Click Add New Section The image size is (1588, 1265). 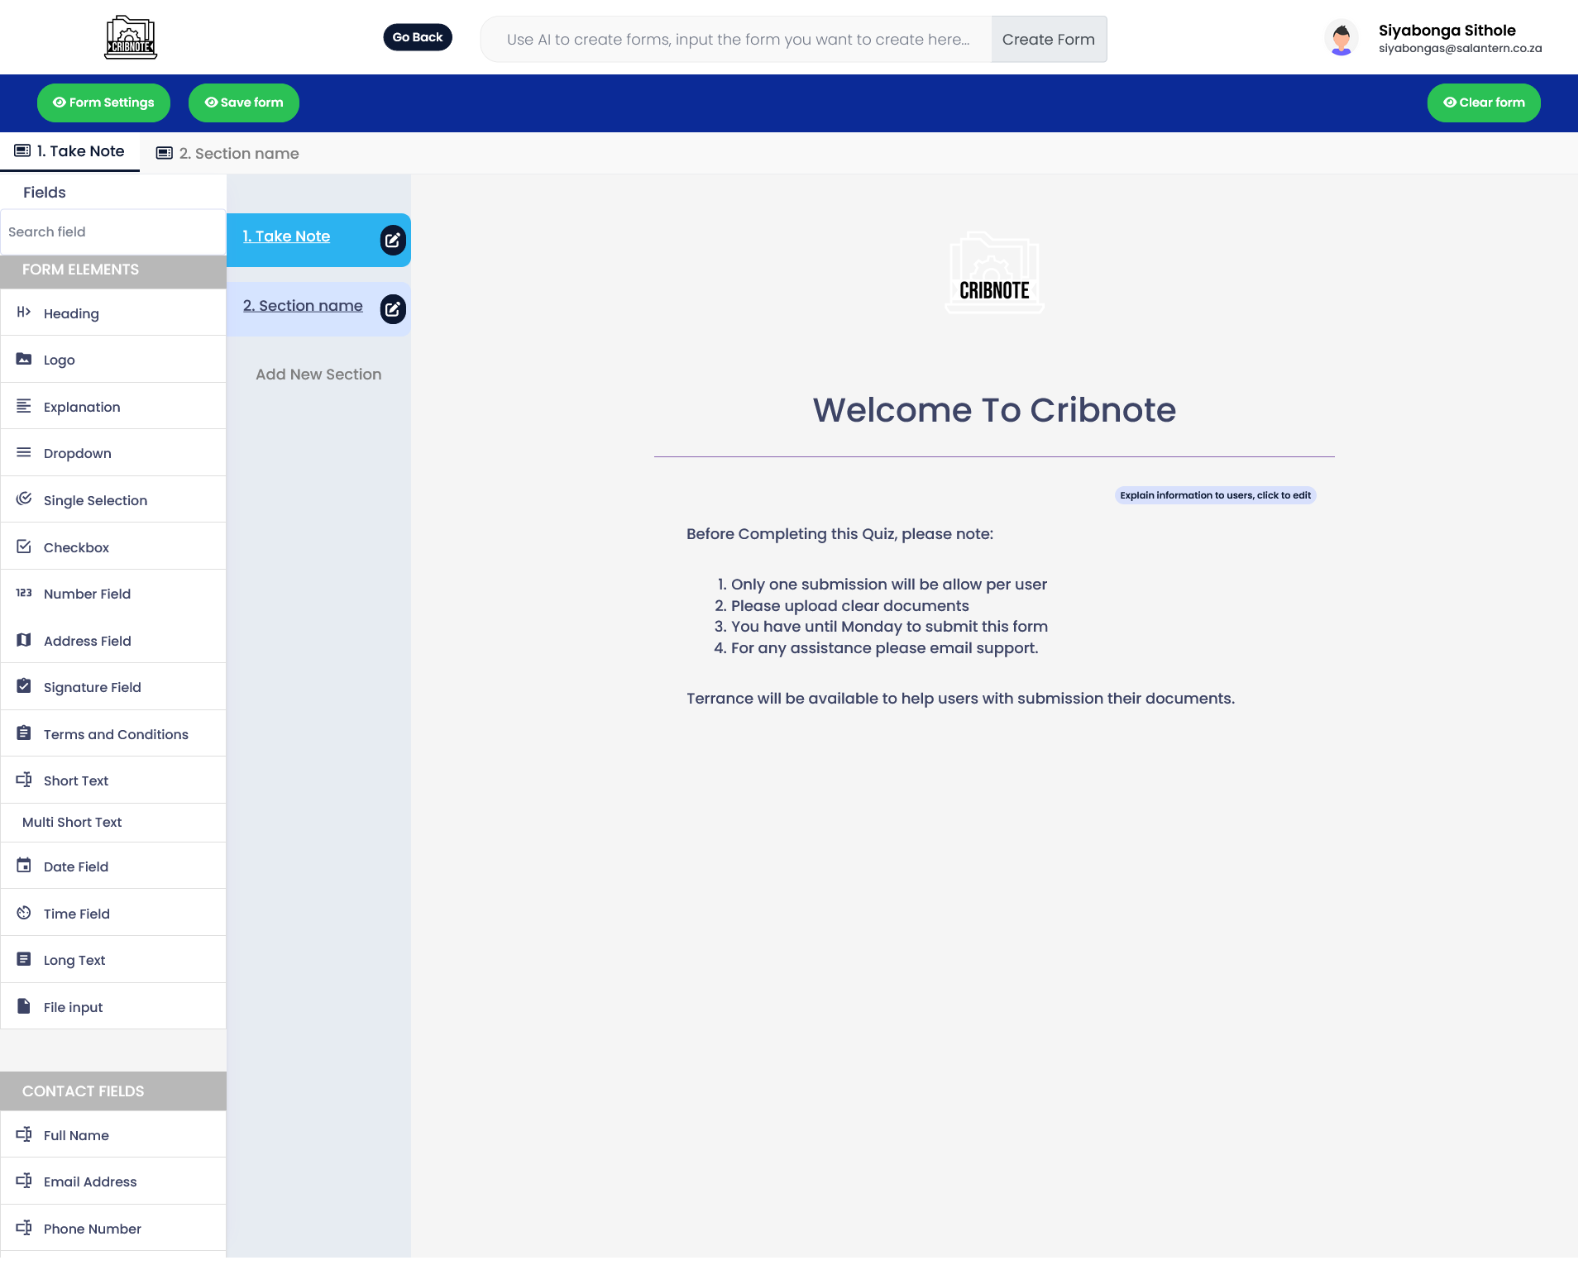click(x=318, y=374)
